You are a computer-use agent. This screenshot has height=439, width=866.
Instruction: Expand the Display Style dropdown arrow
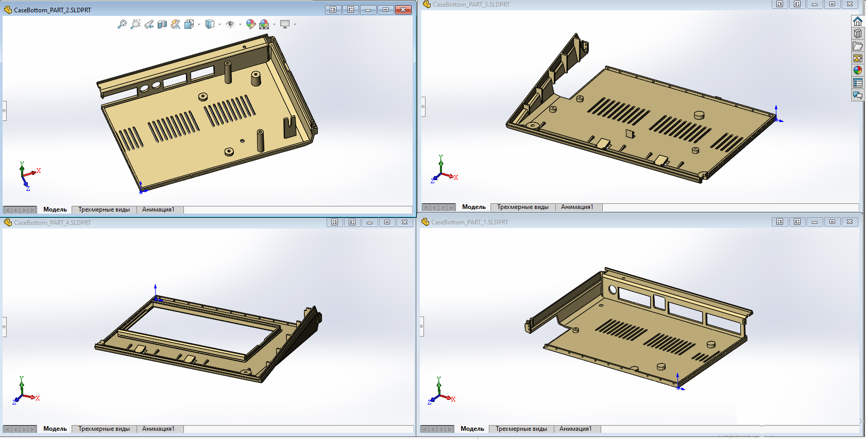tap(219, 24)
